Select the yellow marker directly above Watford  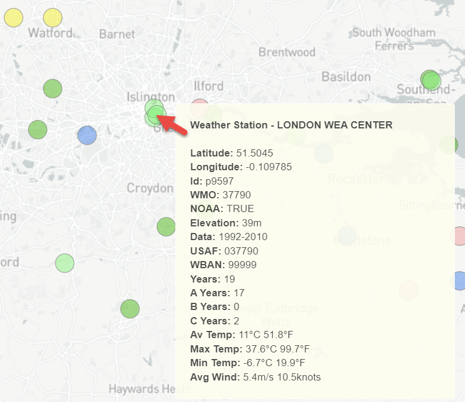click(x=52, y=18)
